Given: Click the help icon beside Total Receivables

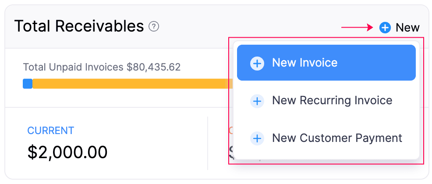Looking at the screenshot, I should click(x=154, y=27).
